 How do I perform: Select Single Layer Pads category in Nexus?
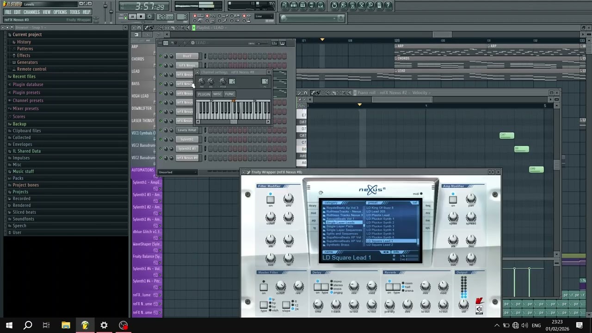click(x=340, y=226)
